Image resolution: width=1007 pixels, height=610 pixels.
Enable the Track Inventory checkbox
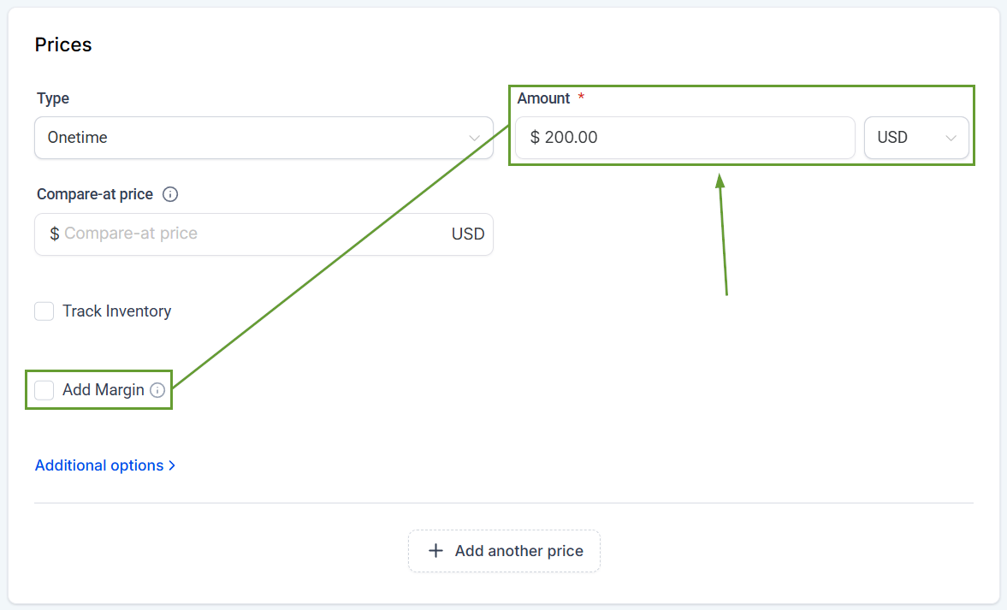tap(44, 311)
